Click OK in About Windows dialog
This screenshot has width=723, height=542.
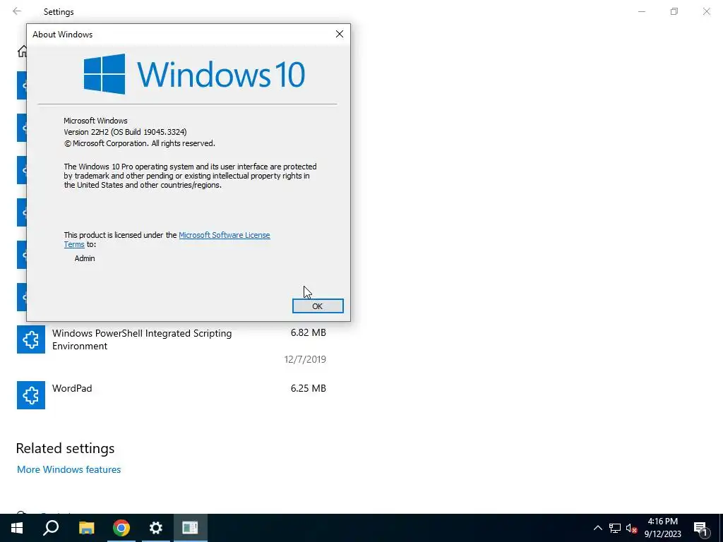coord(318,306)
